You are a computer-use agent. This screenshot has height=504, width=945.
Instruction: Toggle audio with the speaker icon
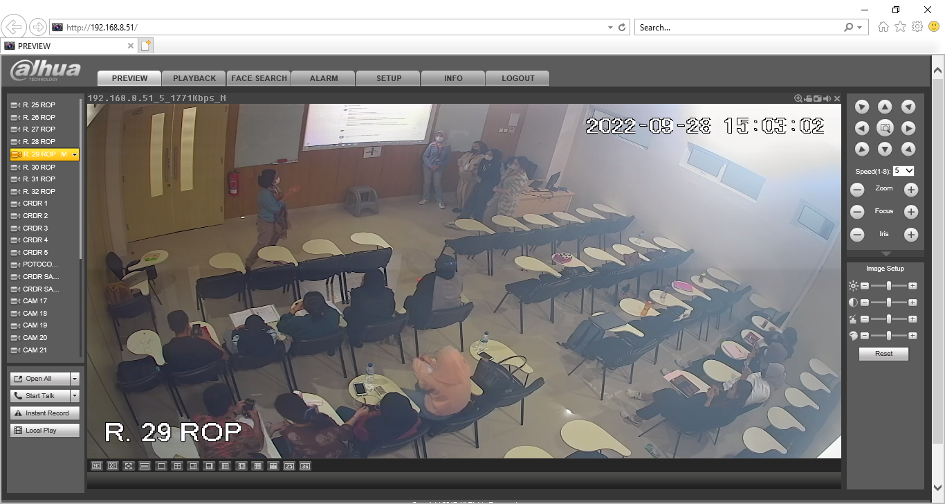click(827, 98)
